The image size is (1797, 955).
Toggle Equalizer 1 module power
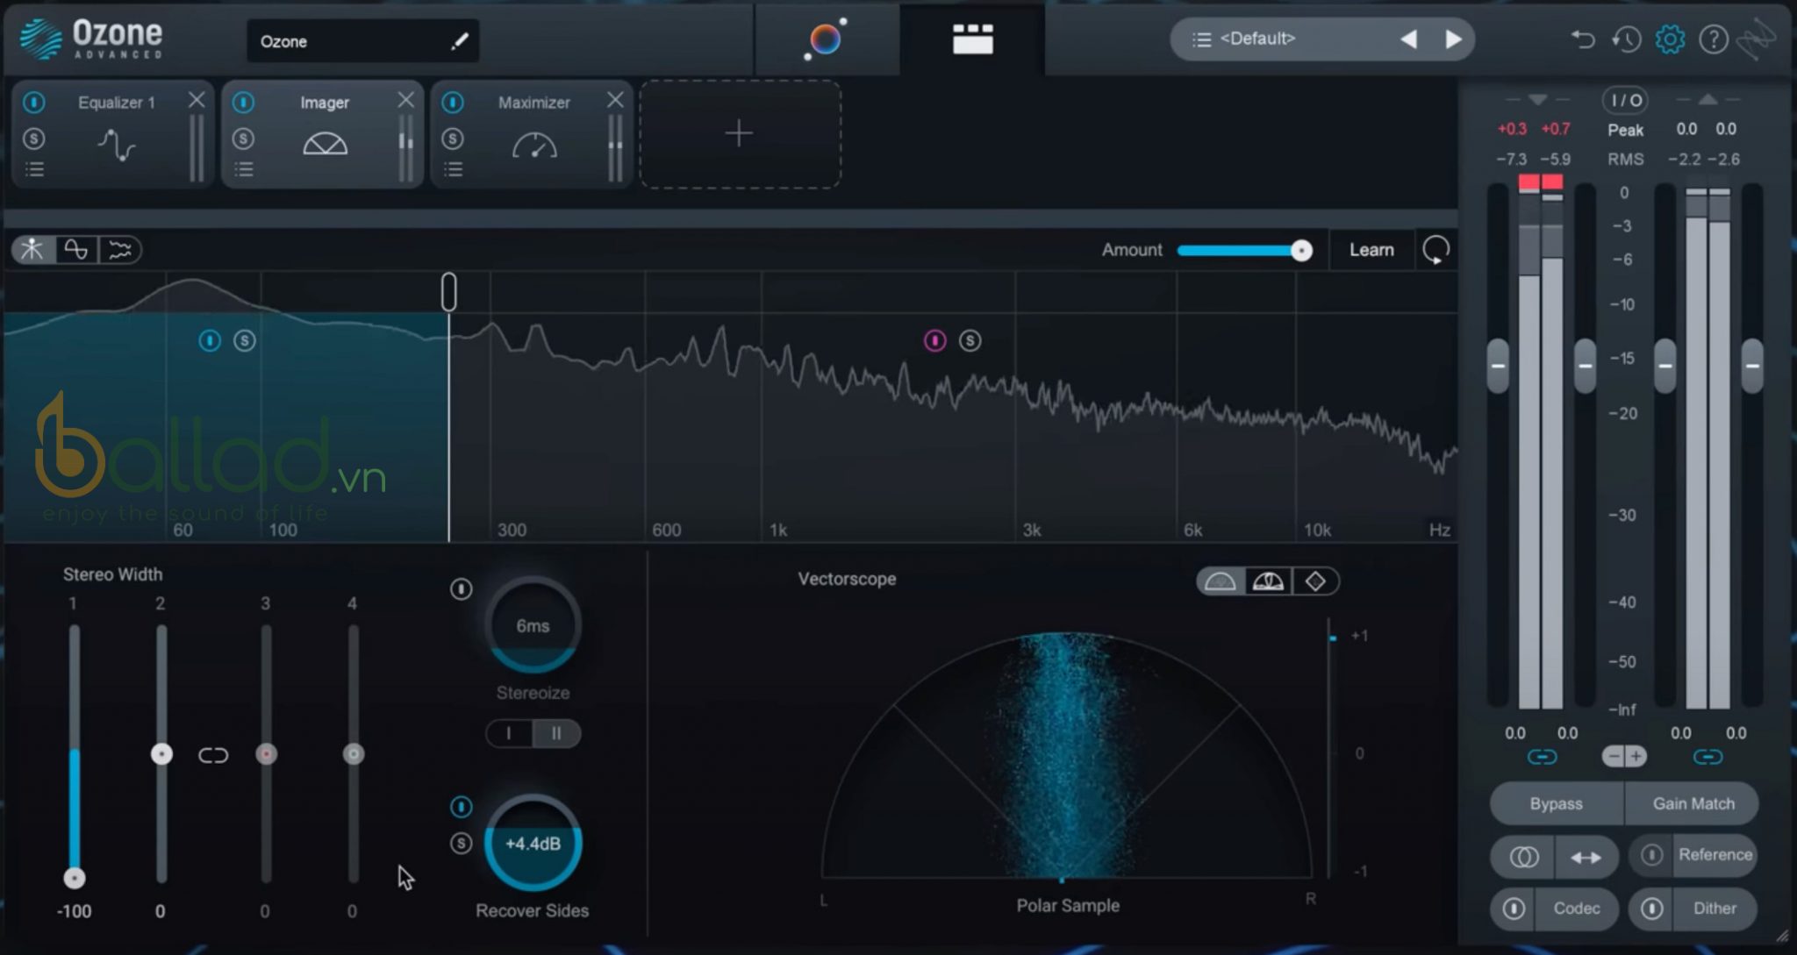pyautogui.click(x=35, y=102)
